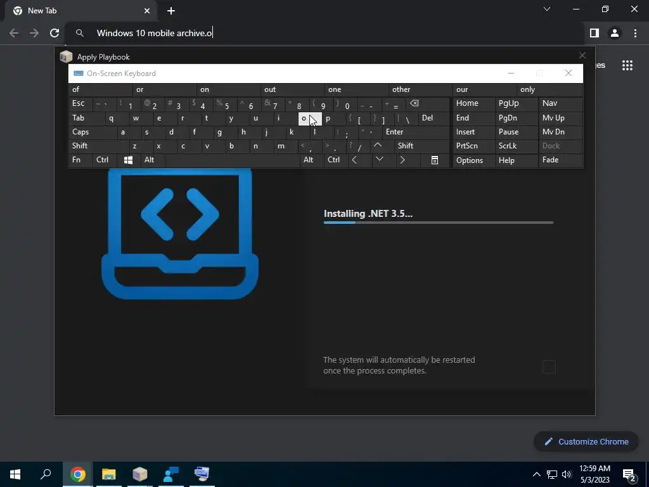The width and height of the screenshot is (649, 487).
Task: Select the 'only' word suggestion
Action: [549, 89]
